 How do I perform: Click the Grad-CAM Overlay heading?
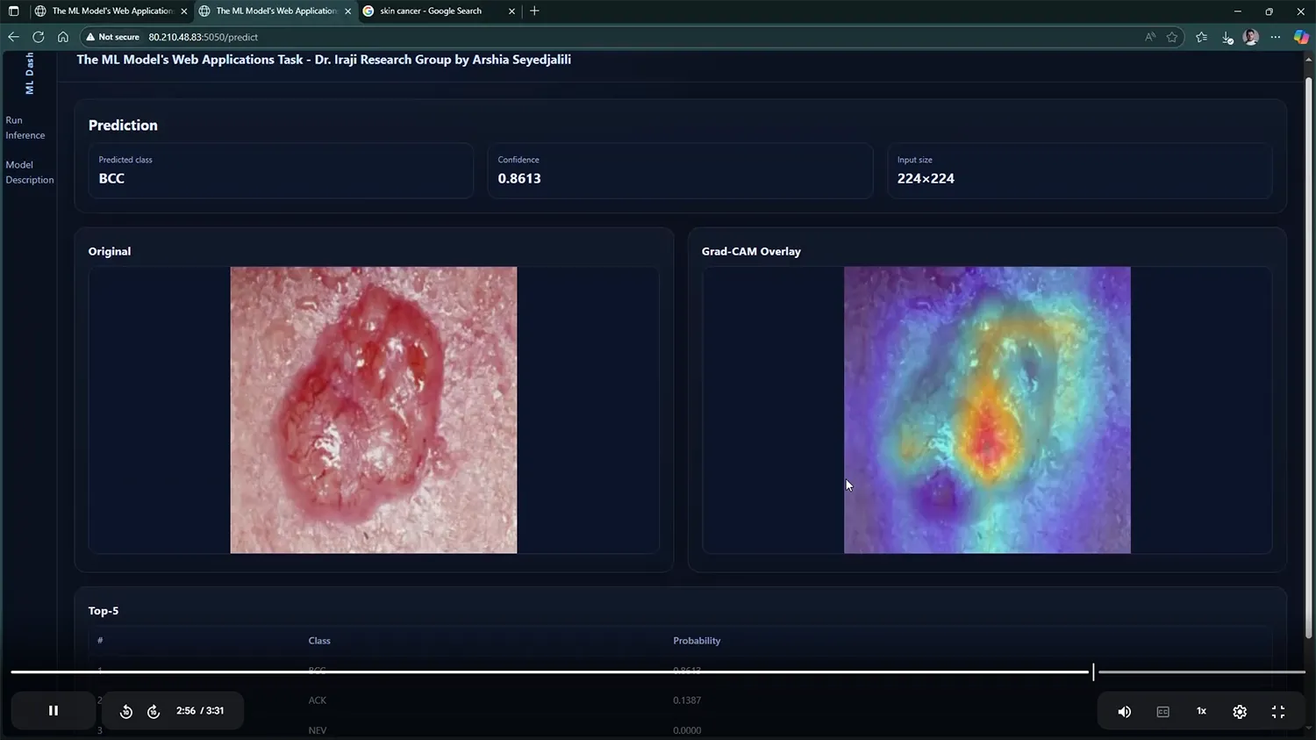tap(751, 251)
